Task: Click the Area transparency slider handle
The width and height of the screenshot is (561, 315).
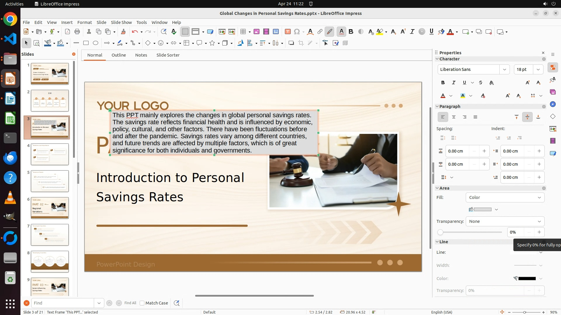Action: (x=440, y=232)
